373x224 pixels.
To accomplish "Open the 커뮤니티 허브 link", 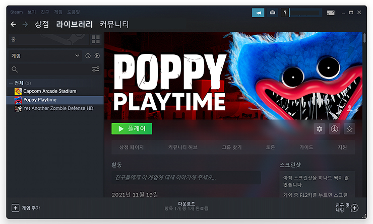I will (182, 147).
